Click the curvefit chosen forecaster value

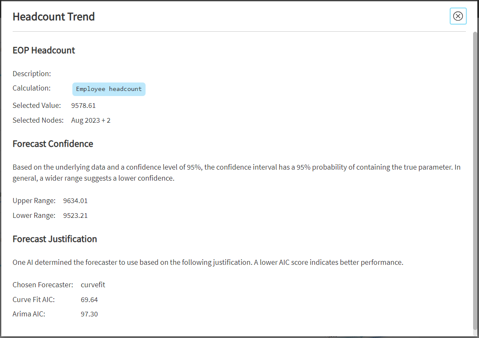tap(93, 285)
